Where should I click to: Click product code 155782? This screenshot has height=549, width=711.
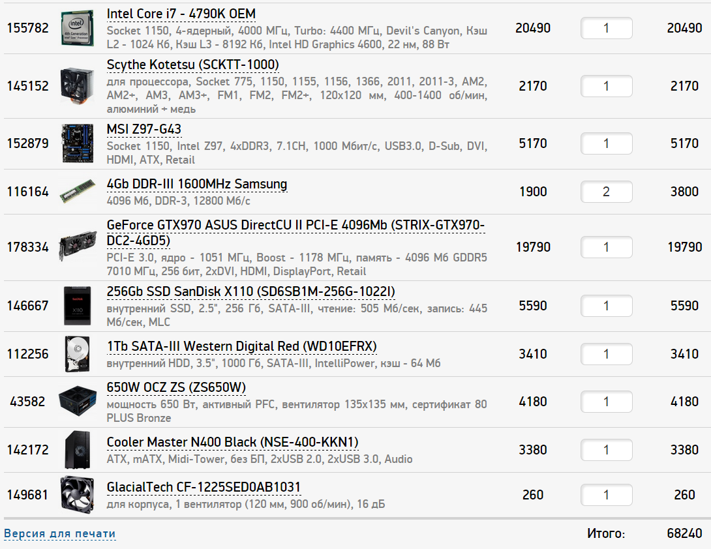27,28
